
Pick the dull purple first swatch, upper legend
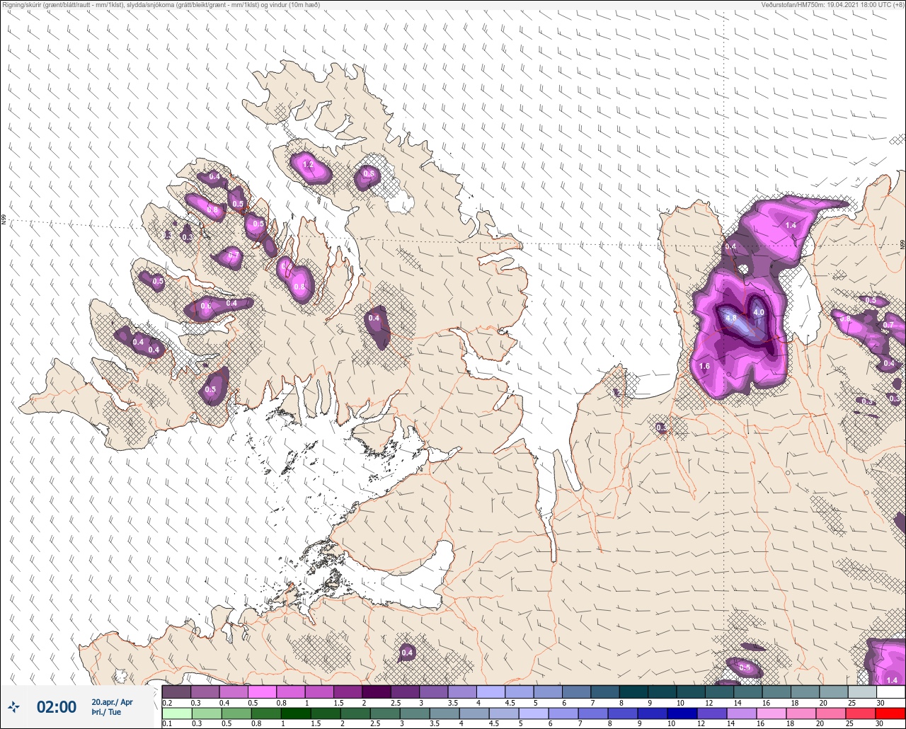click(x=176, y=691)
